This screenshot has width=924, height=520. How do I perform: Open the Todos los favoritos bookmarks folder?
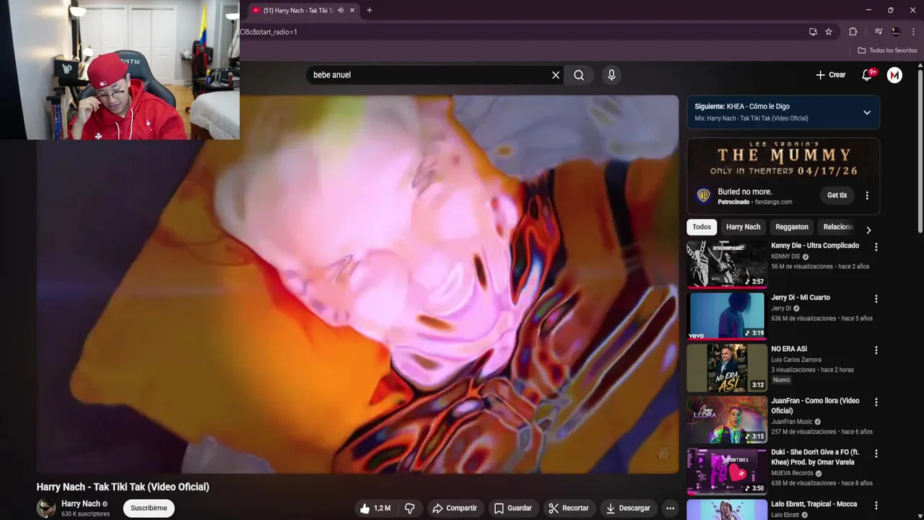tap(887, 51)
